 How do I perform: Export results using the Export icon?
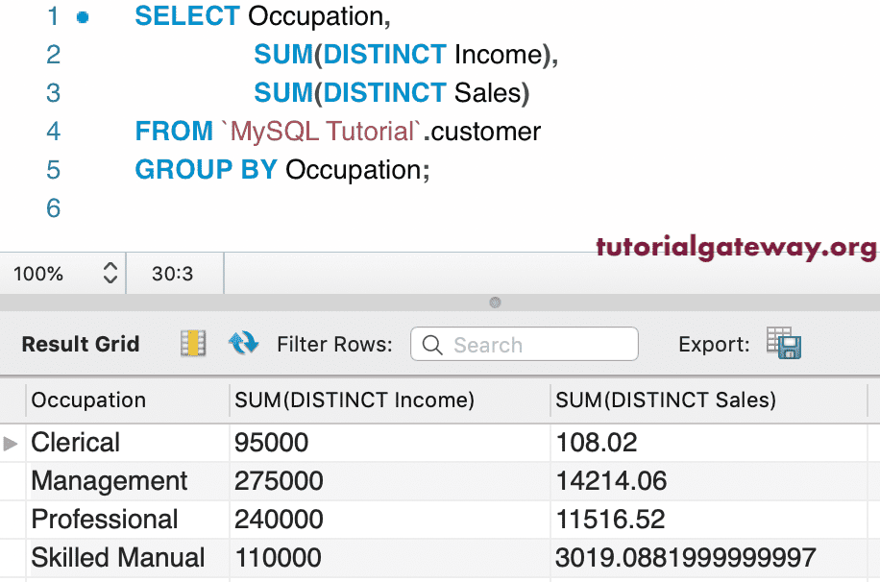tap(784, 344)
